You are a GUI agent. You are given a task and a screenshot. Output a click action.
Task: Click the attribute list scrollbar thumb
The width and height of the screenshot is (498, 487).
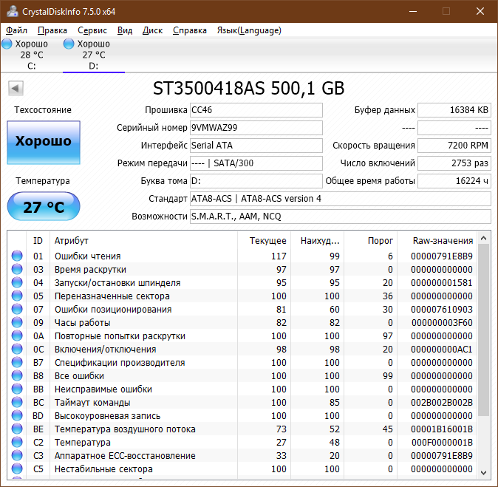(x=484, y=330)
